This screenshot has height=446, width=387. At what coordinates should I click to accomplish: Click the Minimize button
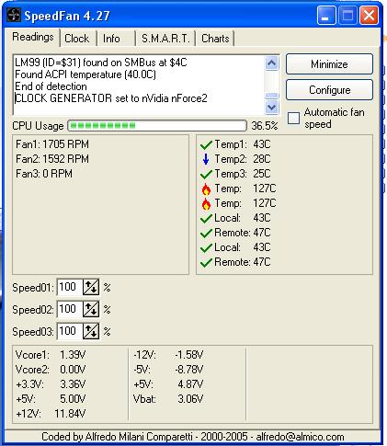pos(329,64)
